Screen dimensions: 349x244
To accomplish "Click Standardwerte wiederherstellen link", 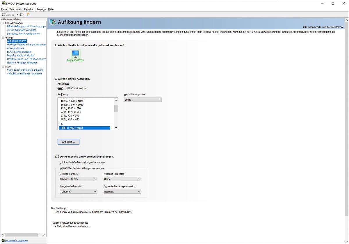I will coord(323,27).
